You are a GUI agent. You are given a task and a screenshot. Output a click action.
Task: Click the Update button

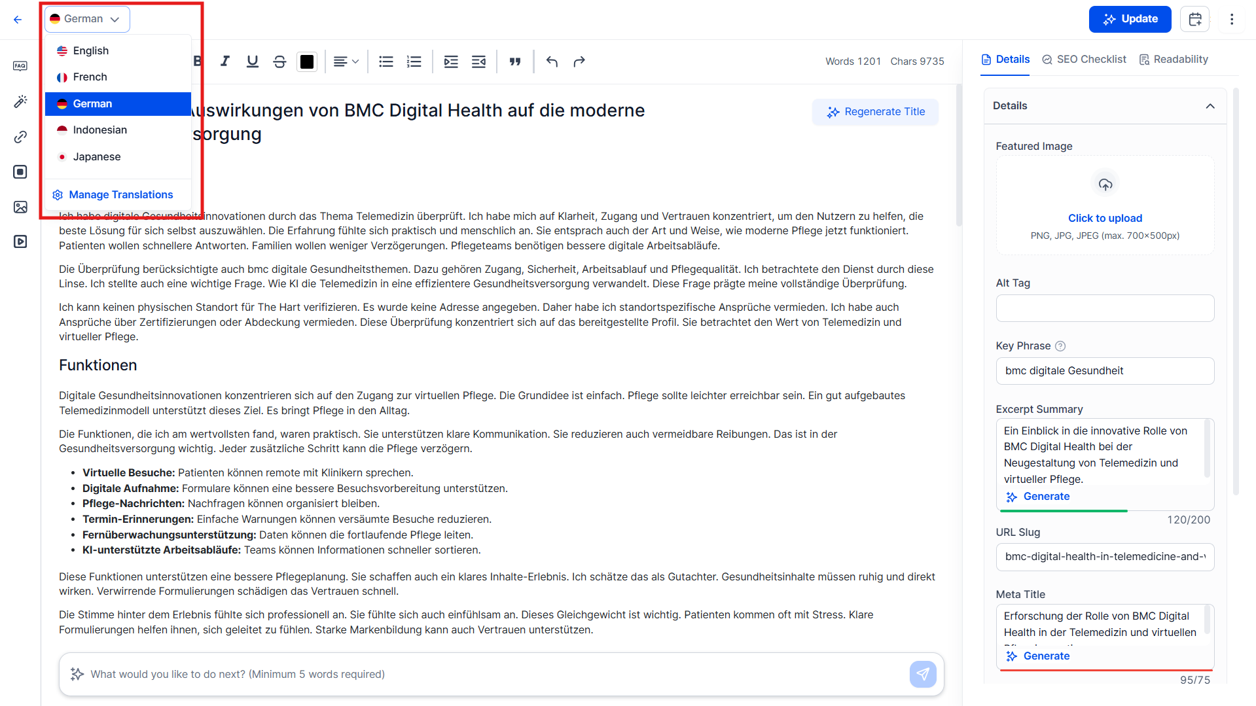pyautogui.click(x=1130, y=19)
